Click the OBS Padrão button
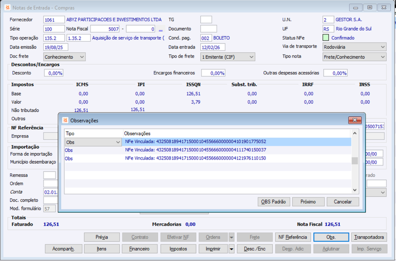 [274, 202]
